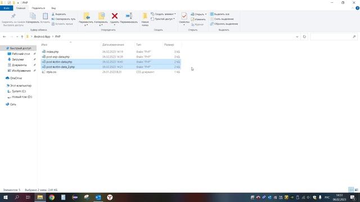
Task: Click Invert selection in the ribbon
Action: 224,24
